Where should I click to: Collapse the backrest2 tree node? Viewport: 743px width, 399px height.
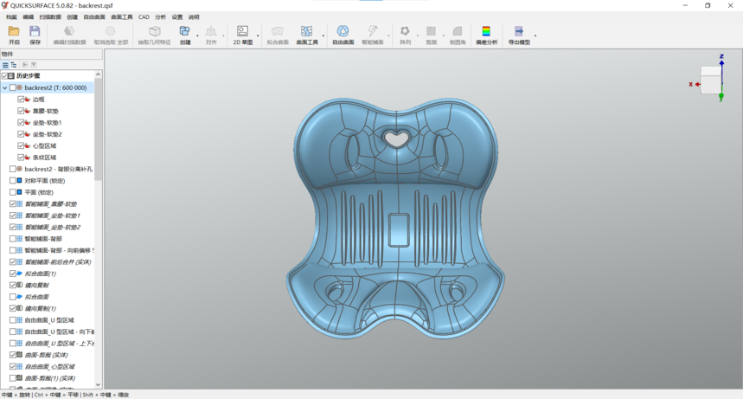[4, 87]
